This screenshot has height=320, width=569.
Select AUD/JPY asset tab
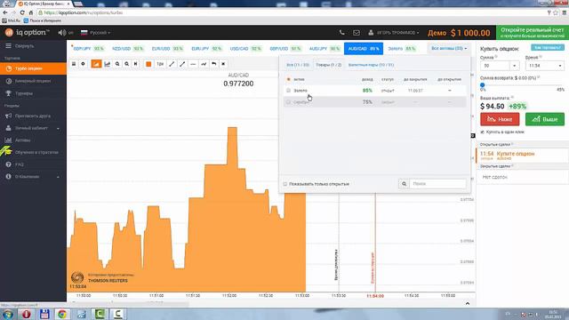click(x=324, y=49)
